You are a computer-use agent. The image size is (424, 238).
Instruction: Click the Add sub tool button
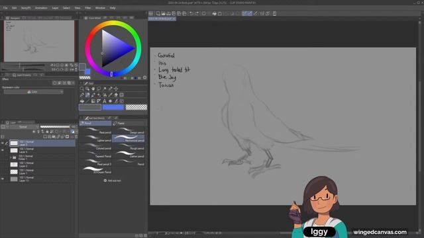113,180
